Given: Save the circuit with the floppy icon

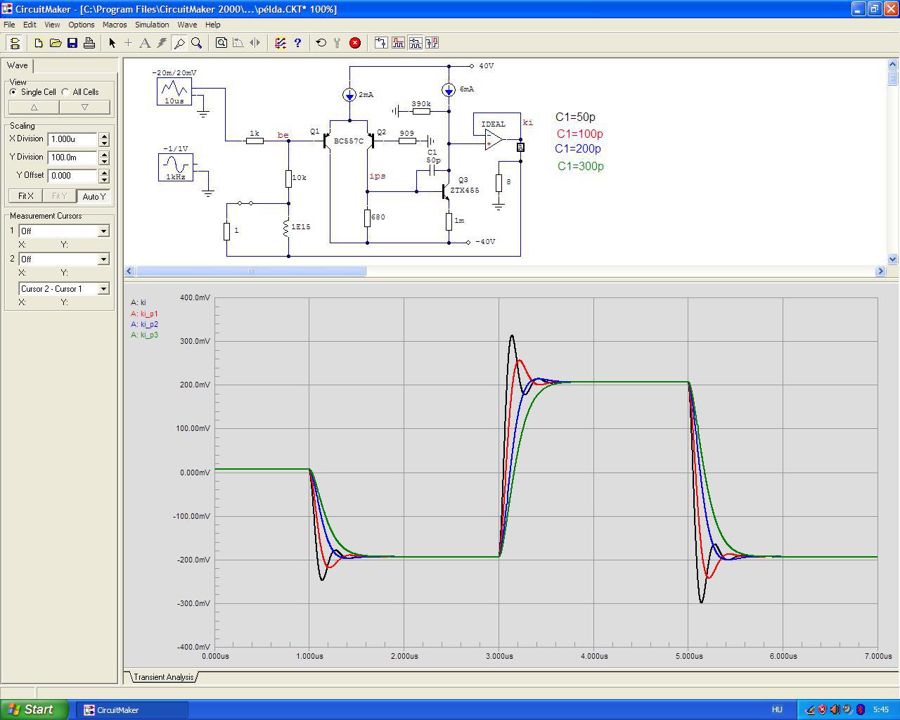Looking at the screenshot, I should 72,43.
